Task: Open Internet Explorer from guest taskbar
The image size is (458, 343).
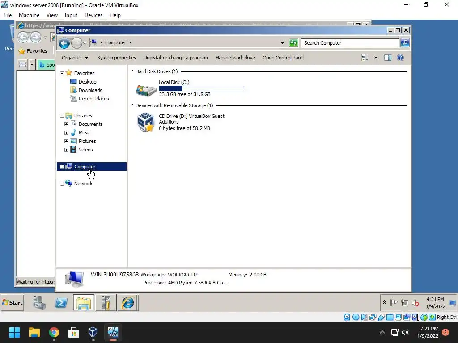Action: 128,303
